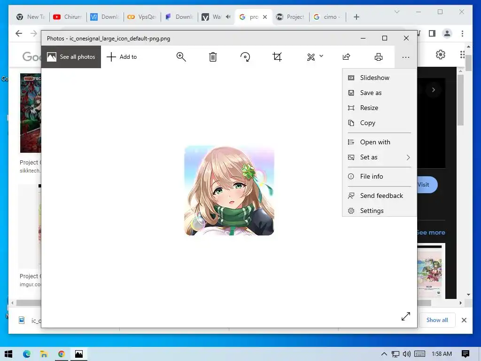Close the three-dots See more menu
The height and width of the screenshot is (361, 481).
(405, 57)
